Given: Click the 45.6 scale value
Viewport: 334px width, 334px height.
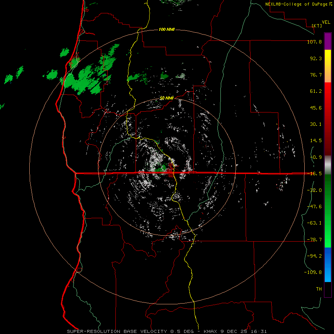Looking at the screenshot, I should 316,108.
